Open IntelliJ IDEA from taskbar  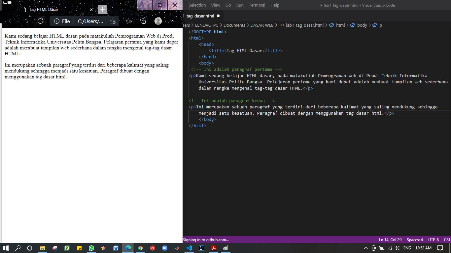click(x=201, y=248)
